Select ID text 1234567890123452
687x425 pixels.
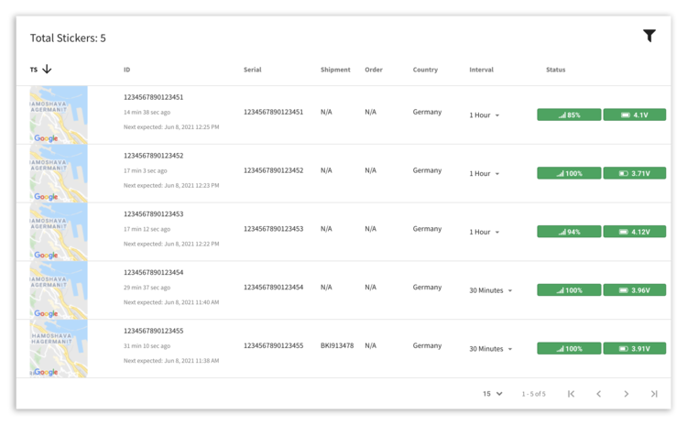153,156
